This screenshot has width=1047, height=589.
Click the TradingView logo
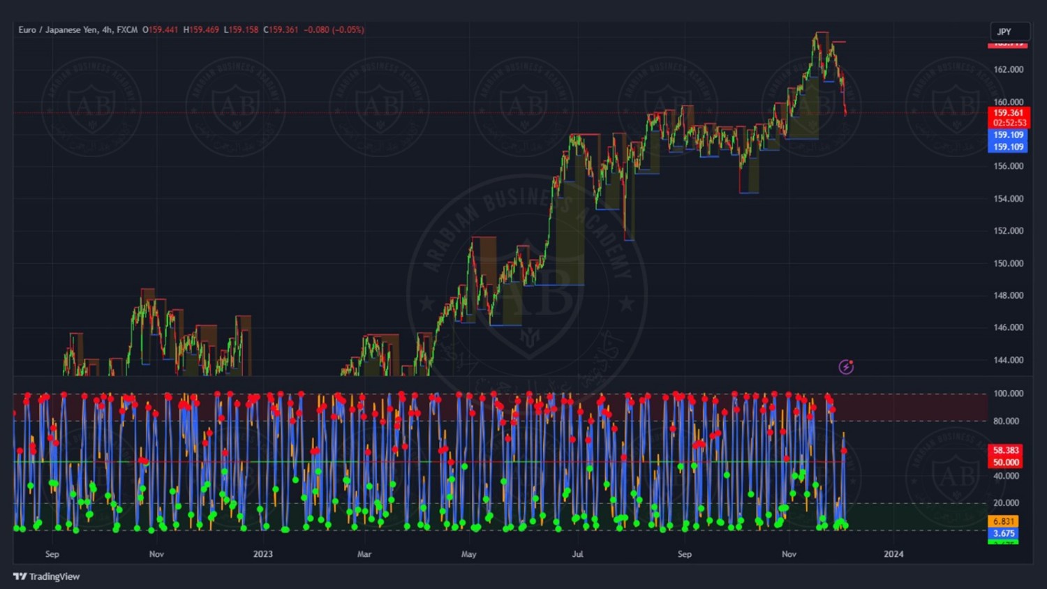pos(46,576)
